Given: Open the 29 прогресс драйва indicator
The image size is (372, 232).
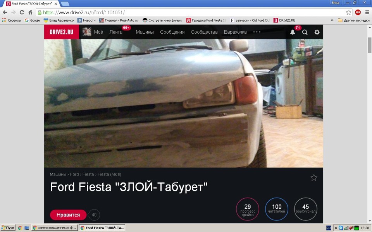Looking at the screenshot, I should [x=248, y=209].
